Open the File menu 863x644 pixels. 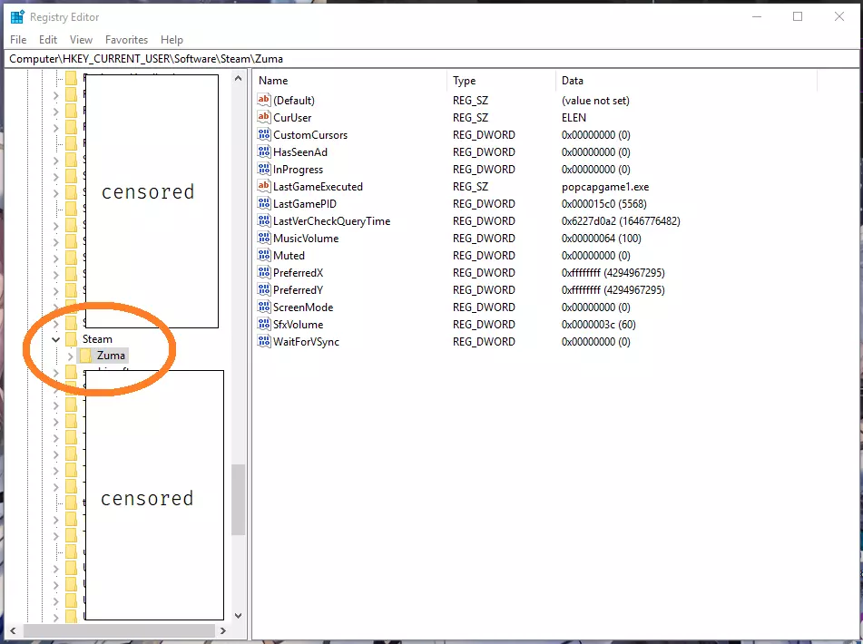pos(18,40)
